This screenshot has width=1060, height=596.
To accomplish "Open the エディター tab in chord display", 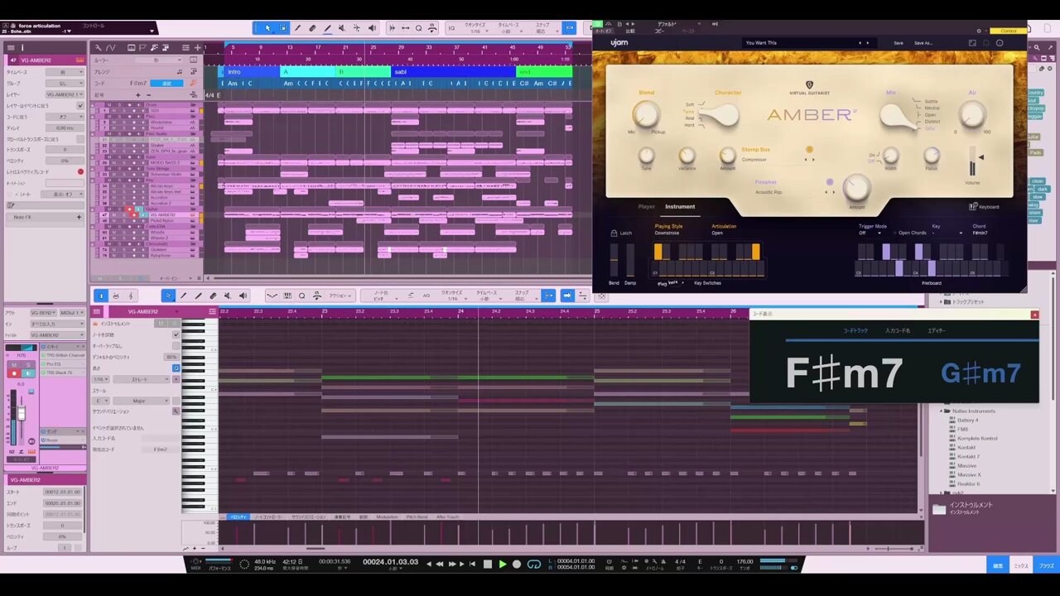I will (936, 330).
